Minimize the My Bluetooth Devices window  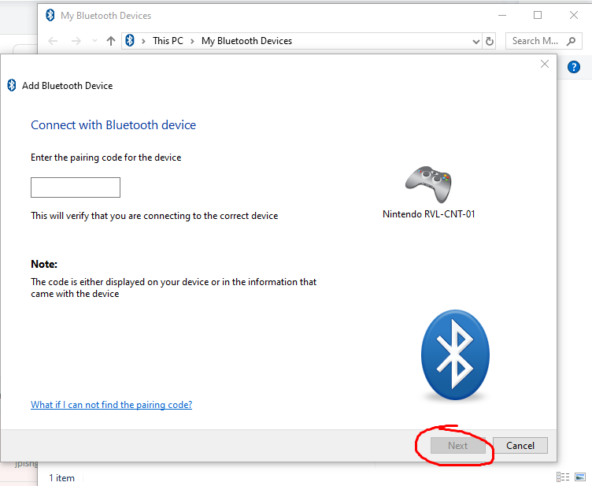pos(502,16)
